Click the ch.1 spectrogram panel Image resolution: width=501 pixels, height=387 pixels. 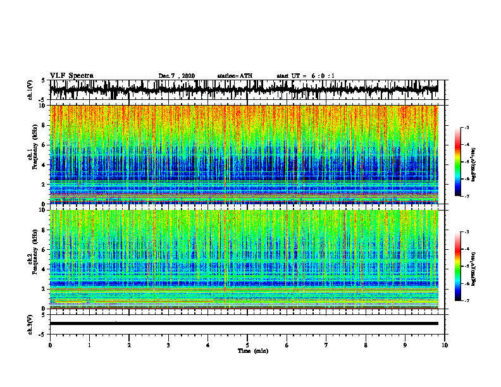click(244, 154)
